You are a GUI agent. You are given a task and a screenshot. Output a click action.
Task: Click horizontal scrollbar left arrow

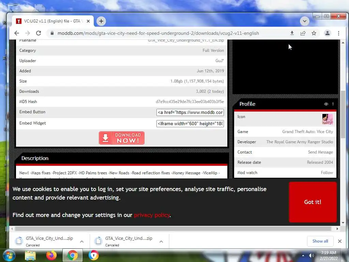[12, 229]
